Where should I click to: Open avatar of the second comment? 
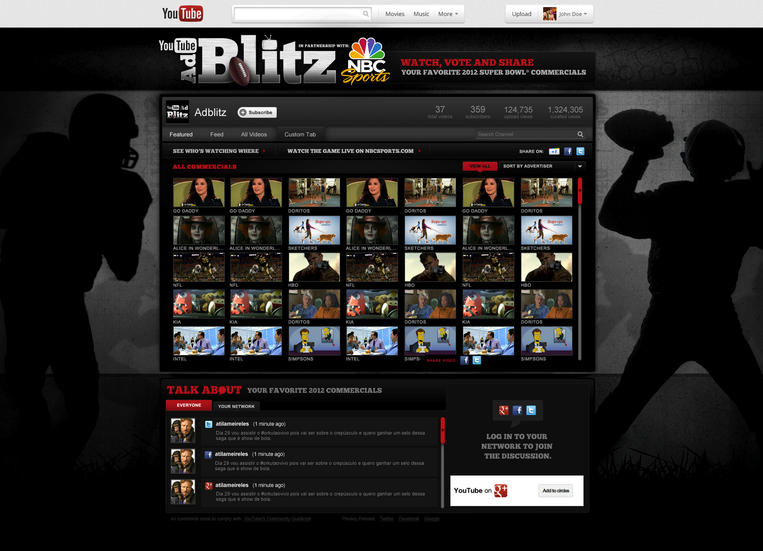[183, 461]
